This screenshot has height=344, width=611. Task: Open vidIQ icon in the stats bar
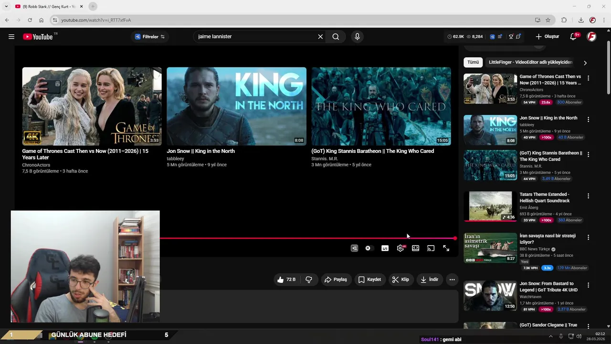[x=492, y=37]
